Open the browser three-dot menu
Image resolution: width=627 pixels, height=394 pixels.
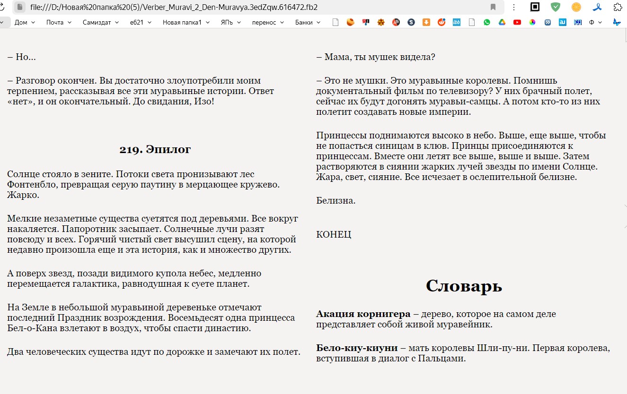coord(514,7)
